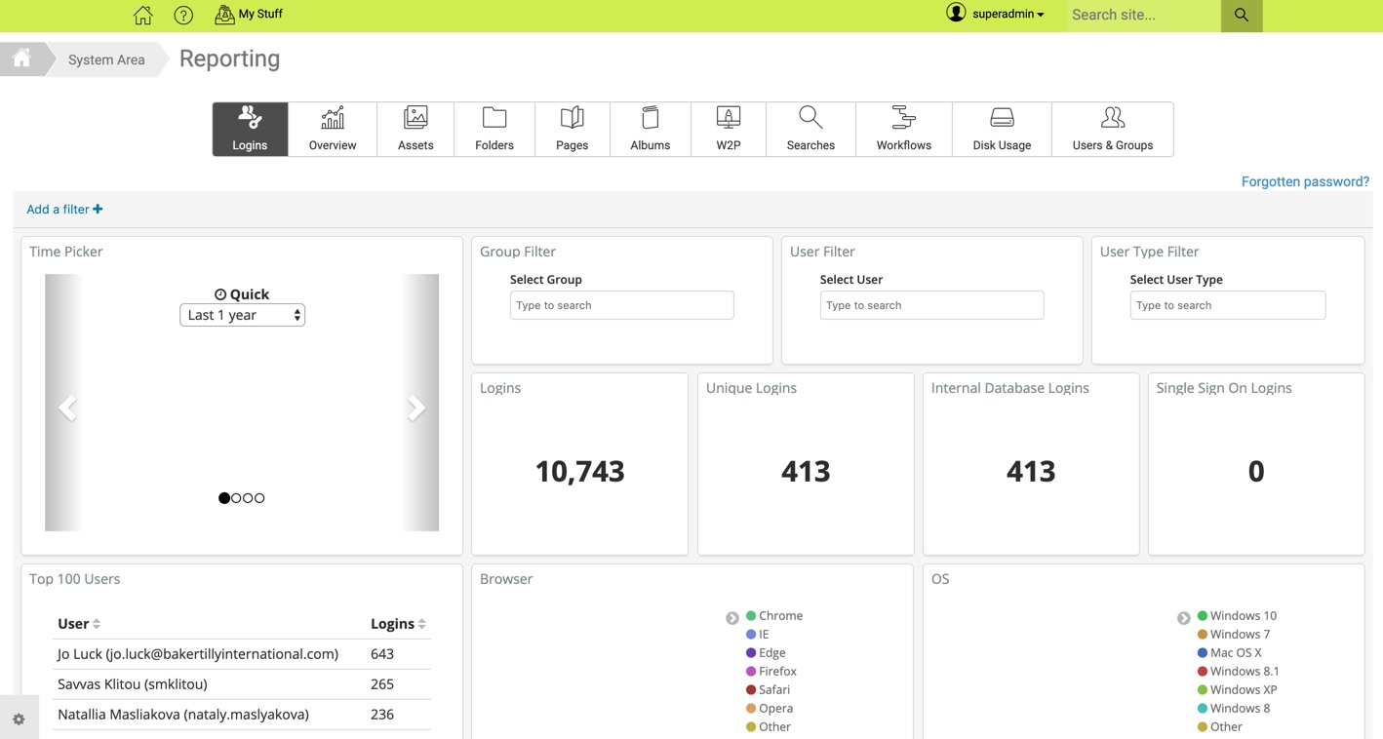Click the site search magnifier button
The height and width of the screenshot is (739, 1383).
1242,16
